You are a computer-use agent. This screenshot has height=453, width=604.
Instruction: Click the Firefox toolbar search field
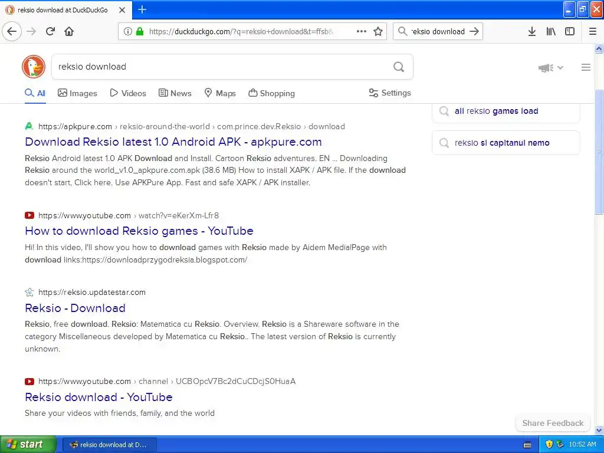[x=438, y=32]
